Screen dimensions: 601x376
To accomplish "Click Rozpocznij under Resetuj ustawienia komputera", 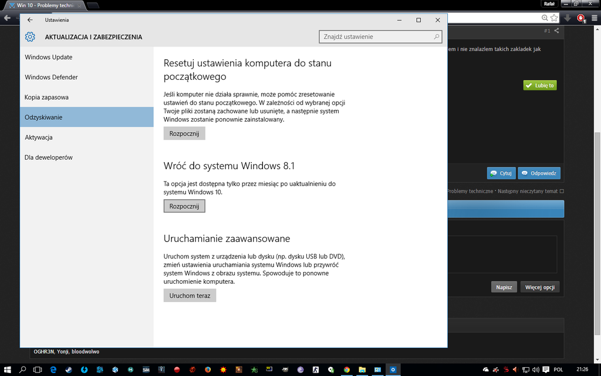I will coord(184,133).
